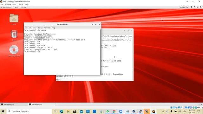Open Google Chrome from the taskbar

114,111
